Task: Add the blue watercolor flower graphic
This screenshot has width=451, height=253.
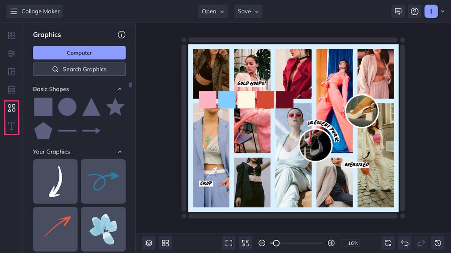Action: click(103, 229)
